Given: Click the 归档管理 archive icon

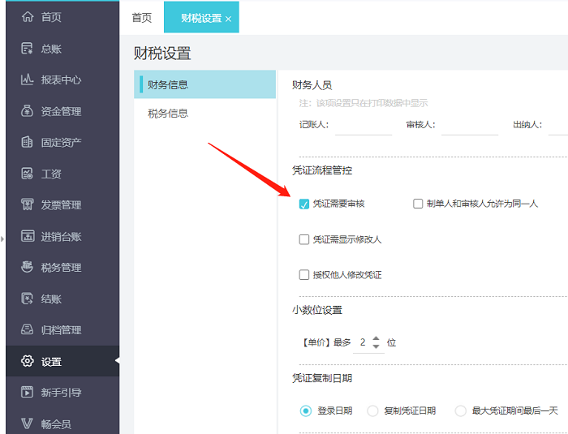Looking at the screenshot, I should 27,329.
